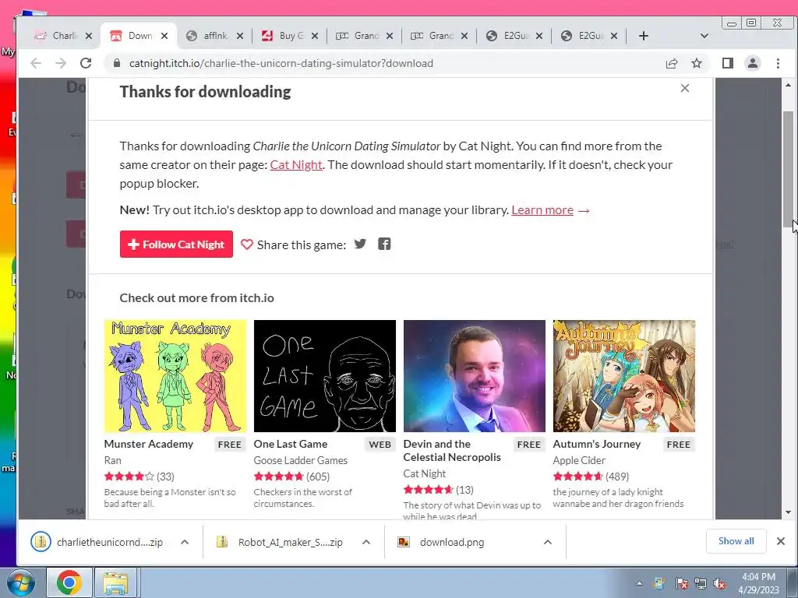Click the Autumn's Journey cover thumbnail
This screenshot has width=798, height=598.
[624, 376]
